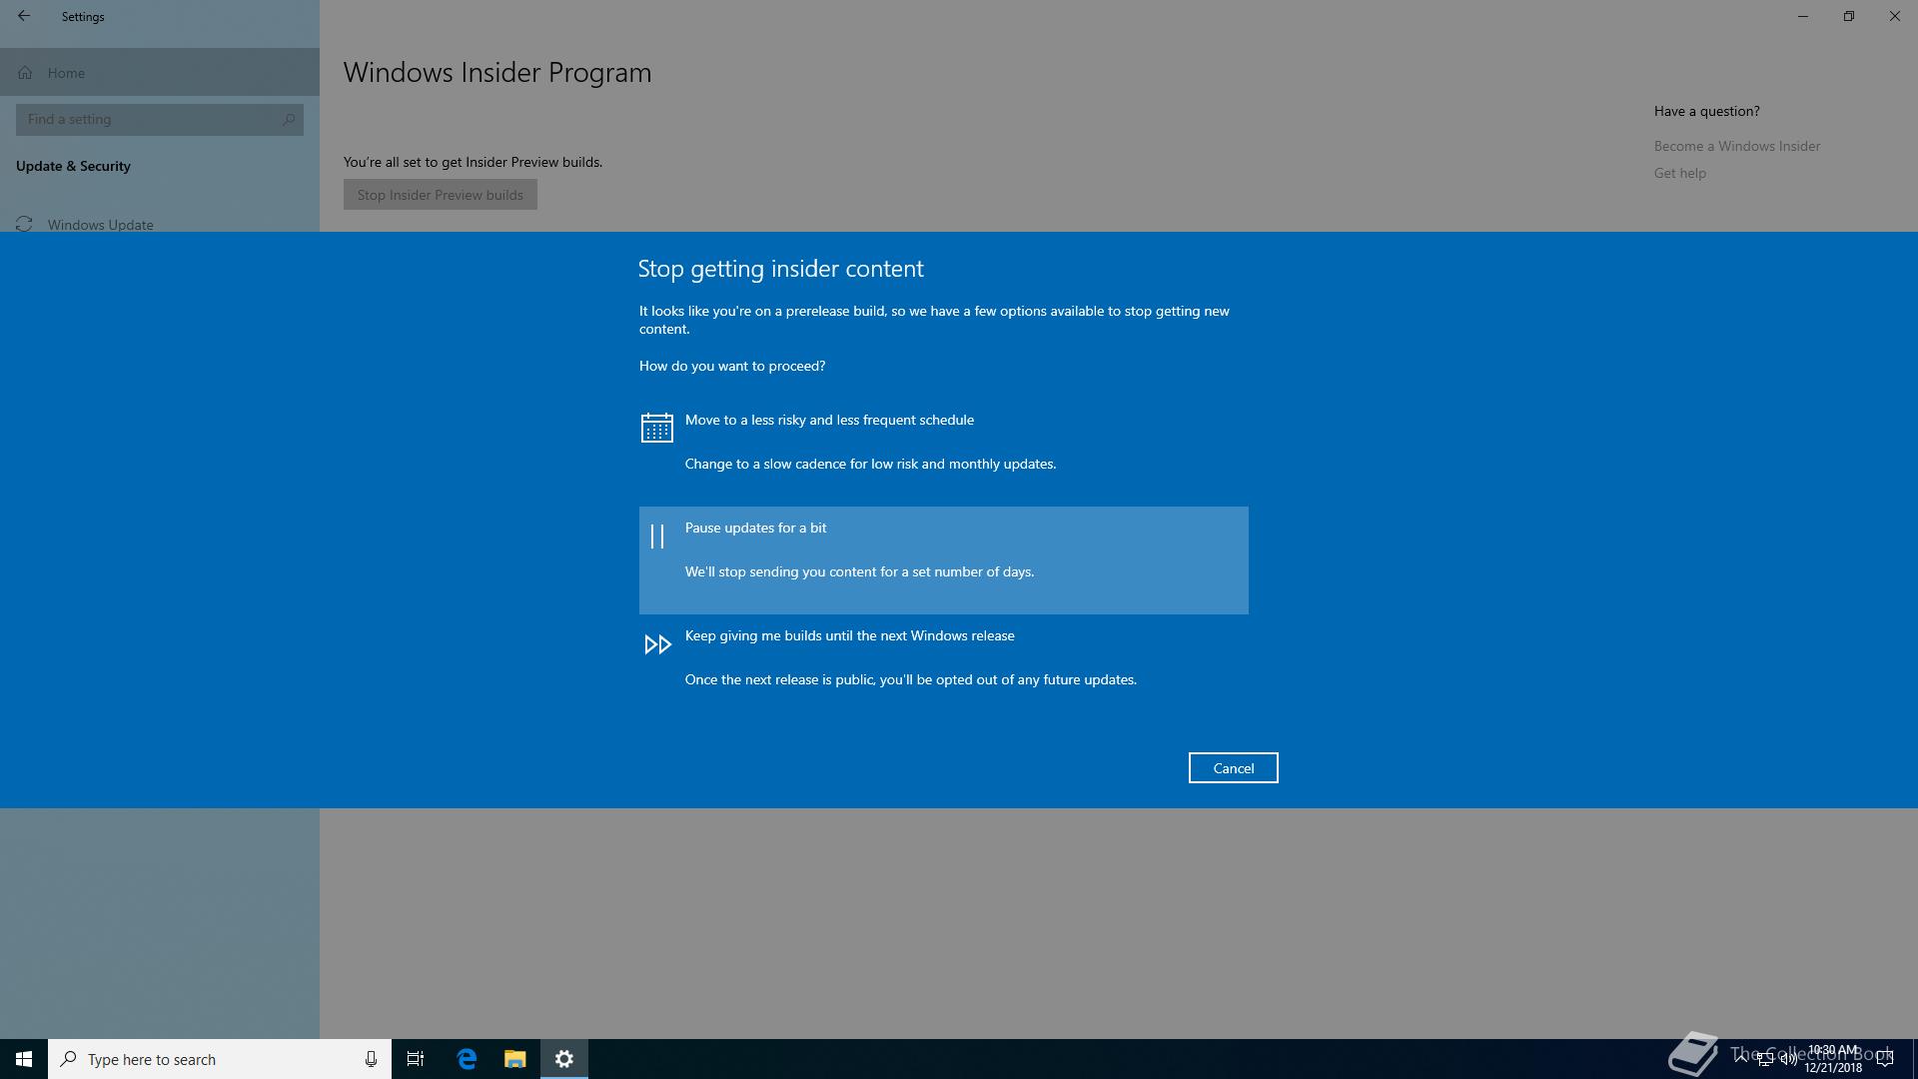Choose 'Move to a less risky' schedule option
This screenshot has width=1918, height=1079.
point(829,420)
